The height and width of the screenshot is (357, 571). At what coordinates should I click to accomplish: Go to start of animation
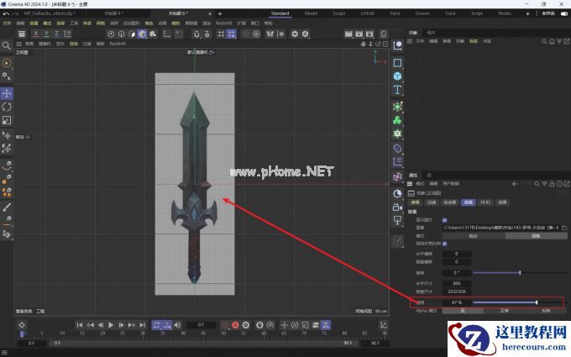tap(80, 325)
